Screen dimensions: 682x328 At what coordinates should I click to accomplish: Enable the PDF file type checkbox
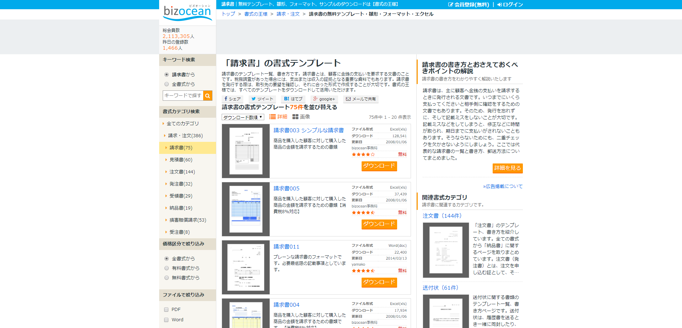[x=166, y=309]
